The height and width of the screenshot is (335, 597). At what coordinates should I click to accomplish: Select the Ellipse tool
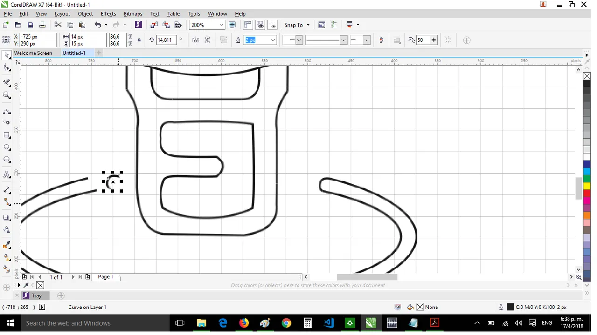coord(7,147)
